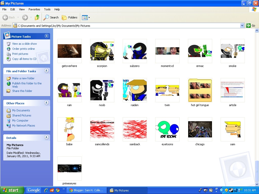Click the vertical scrollbar up arrow
The height and width of the screenshot is (194, 259).
[257, 30]
